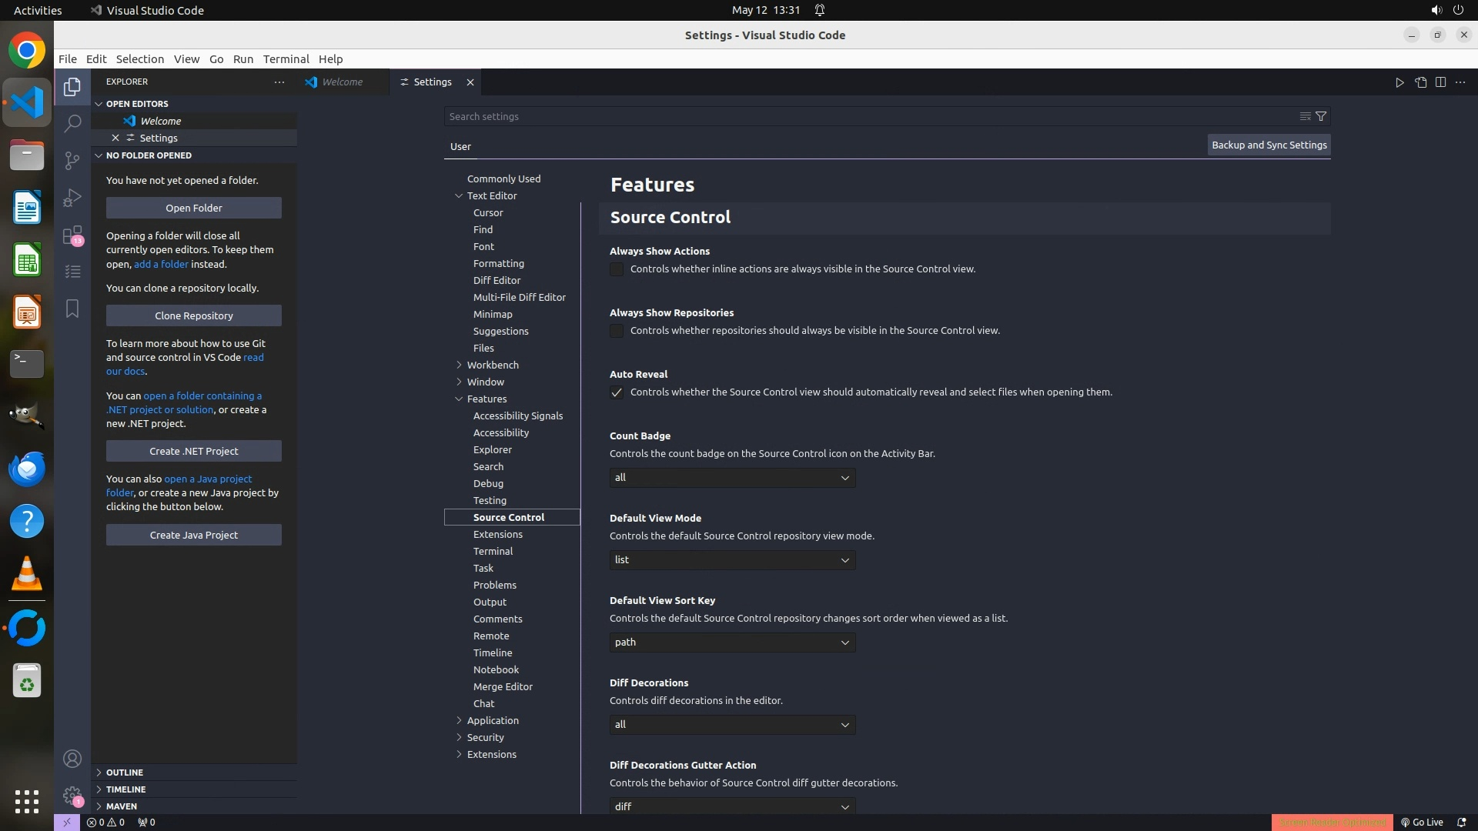The width and height of the screenshot is (1478, 831).
Task: Click the Accounts icon in activity bar
Action: pos(72,759)
